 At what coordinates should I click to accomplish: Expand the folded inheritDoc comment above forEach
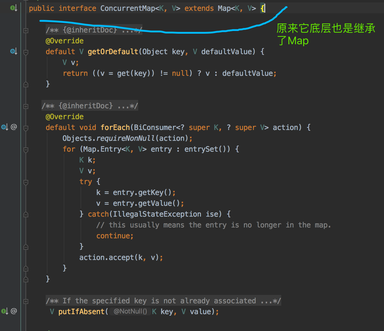click(26, 106)
